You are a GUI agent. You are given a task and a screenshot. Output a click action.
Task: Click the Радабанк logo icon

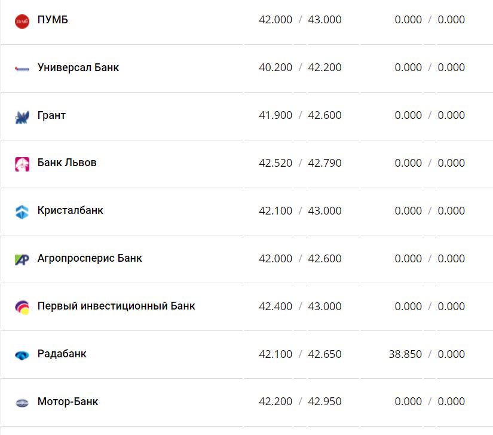click(x=22, y=355)
